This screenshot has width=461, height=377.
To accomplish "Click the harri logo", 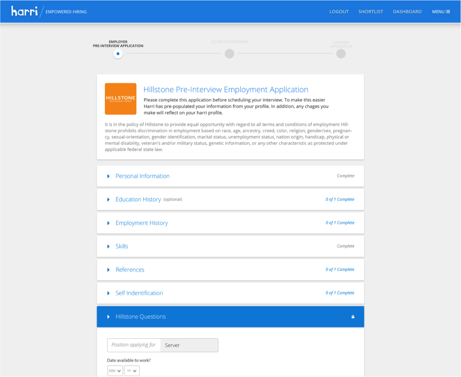I will pyautogui.click(x=25, y=11).
